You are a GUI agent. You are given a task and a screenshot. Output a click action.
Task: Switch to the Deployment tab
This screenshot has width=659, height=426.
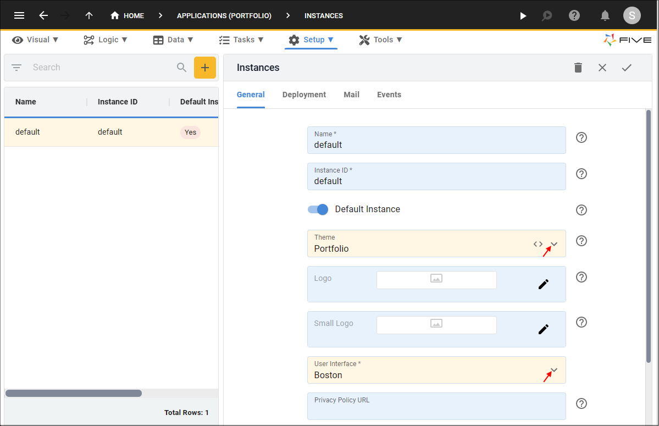(304, 95)
